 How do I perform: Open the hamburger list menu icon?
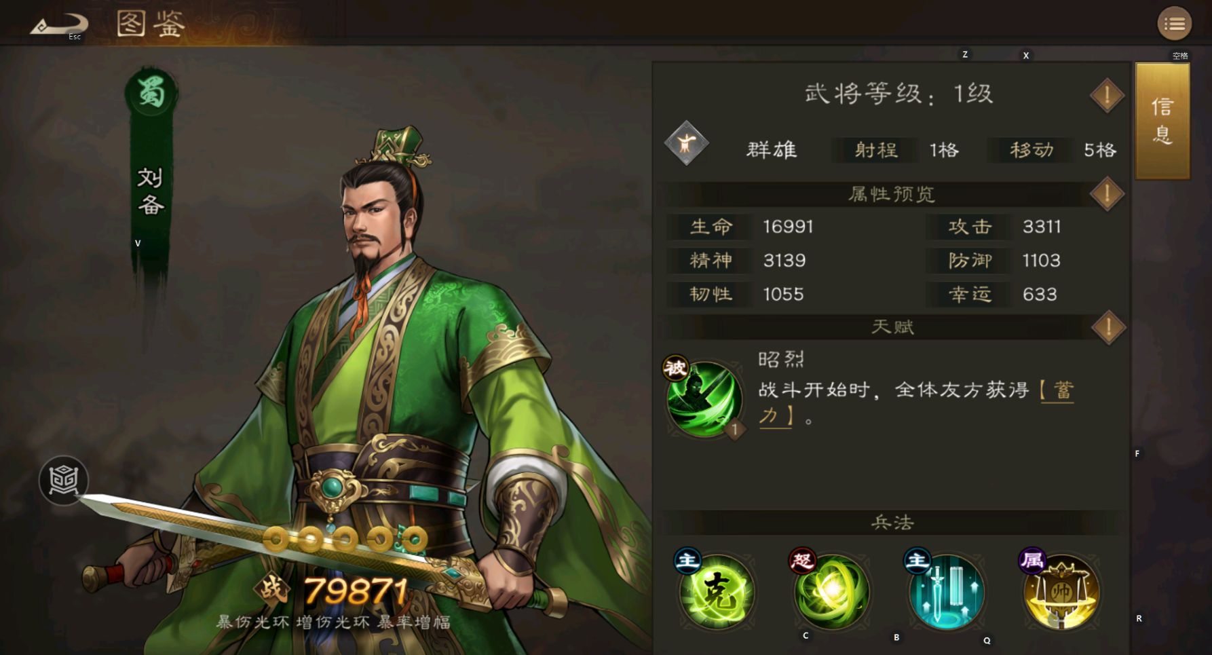click(1175, 24)
